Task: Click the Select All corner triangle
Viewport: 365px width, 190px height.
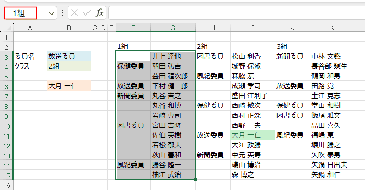Action: 9,28
